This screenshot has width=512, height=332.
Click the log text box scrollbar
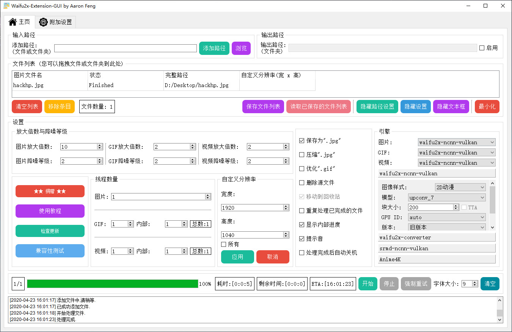click(x=500, y=310)
